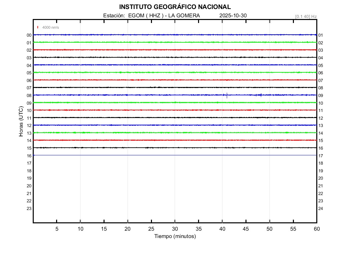Click the date 2025-10-30 in the header
Screen dimensions: 342x256
pos(233,16)
